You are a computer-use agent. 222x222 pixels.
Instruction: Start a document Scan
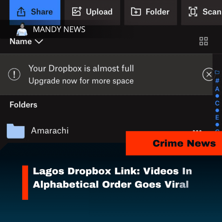pos(202,12)
